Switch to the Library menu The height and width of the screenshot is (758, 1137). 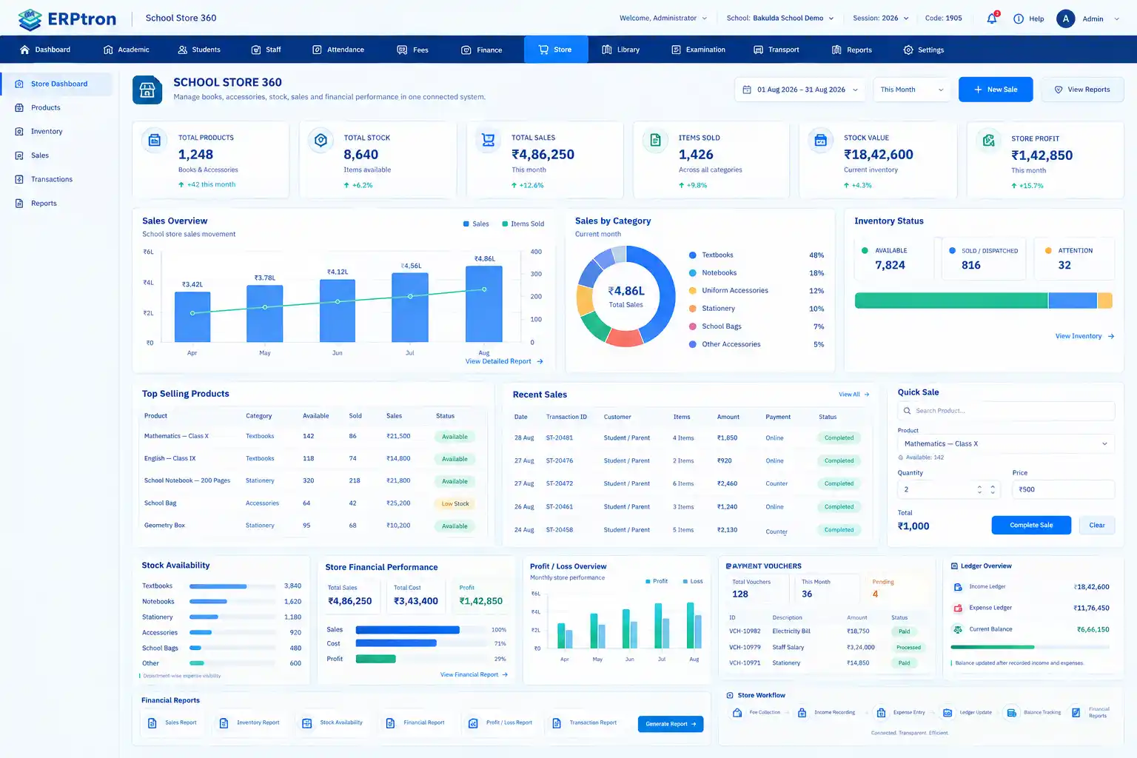pyautogui.click(x=620, y=50)
